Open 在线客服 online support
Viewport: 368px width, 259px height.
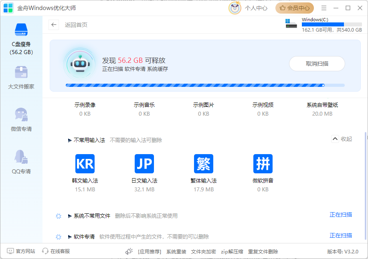tap(56, 251)
